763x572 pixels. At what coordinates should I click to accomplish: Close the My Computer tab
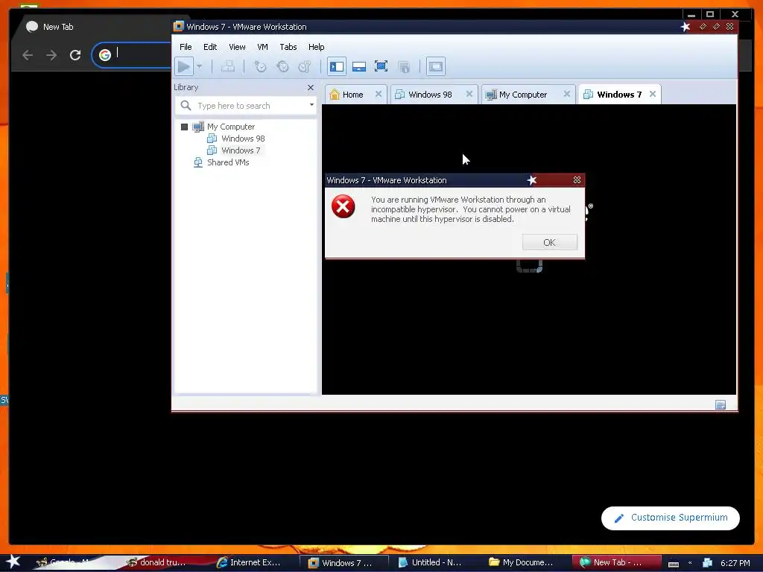coord(567,94)
